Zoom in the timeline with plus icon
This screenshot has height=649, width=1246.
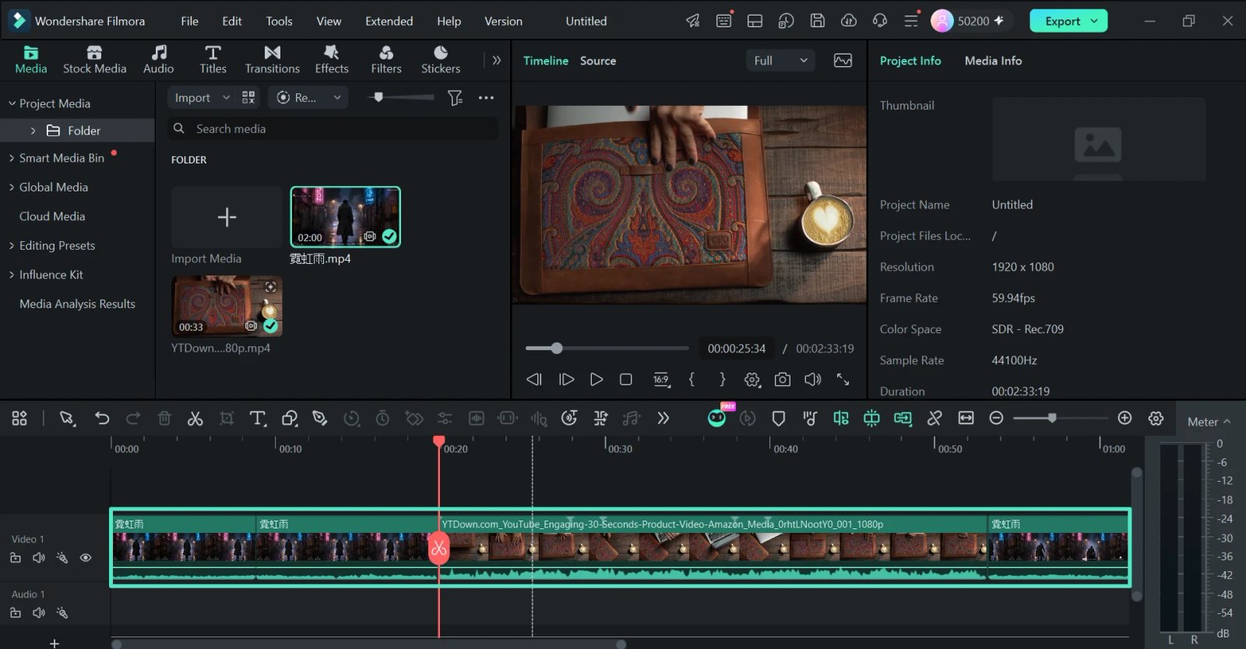(1125, 419)
